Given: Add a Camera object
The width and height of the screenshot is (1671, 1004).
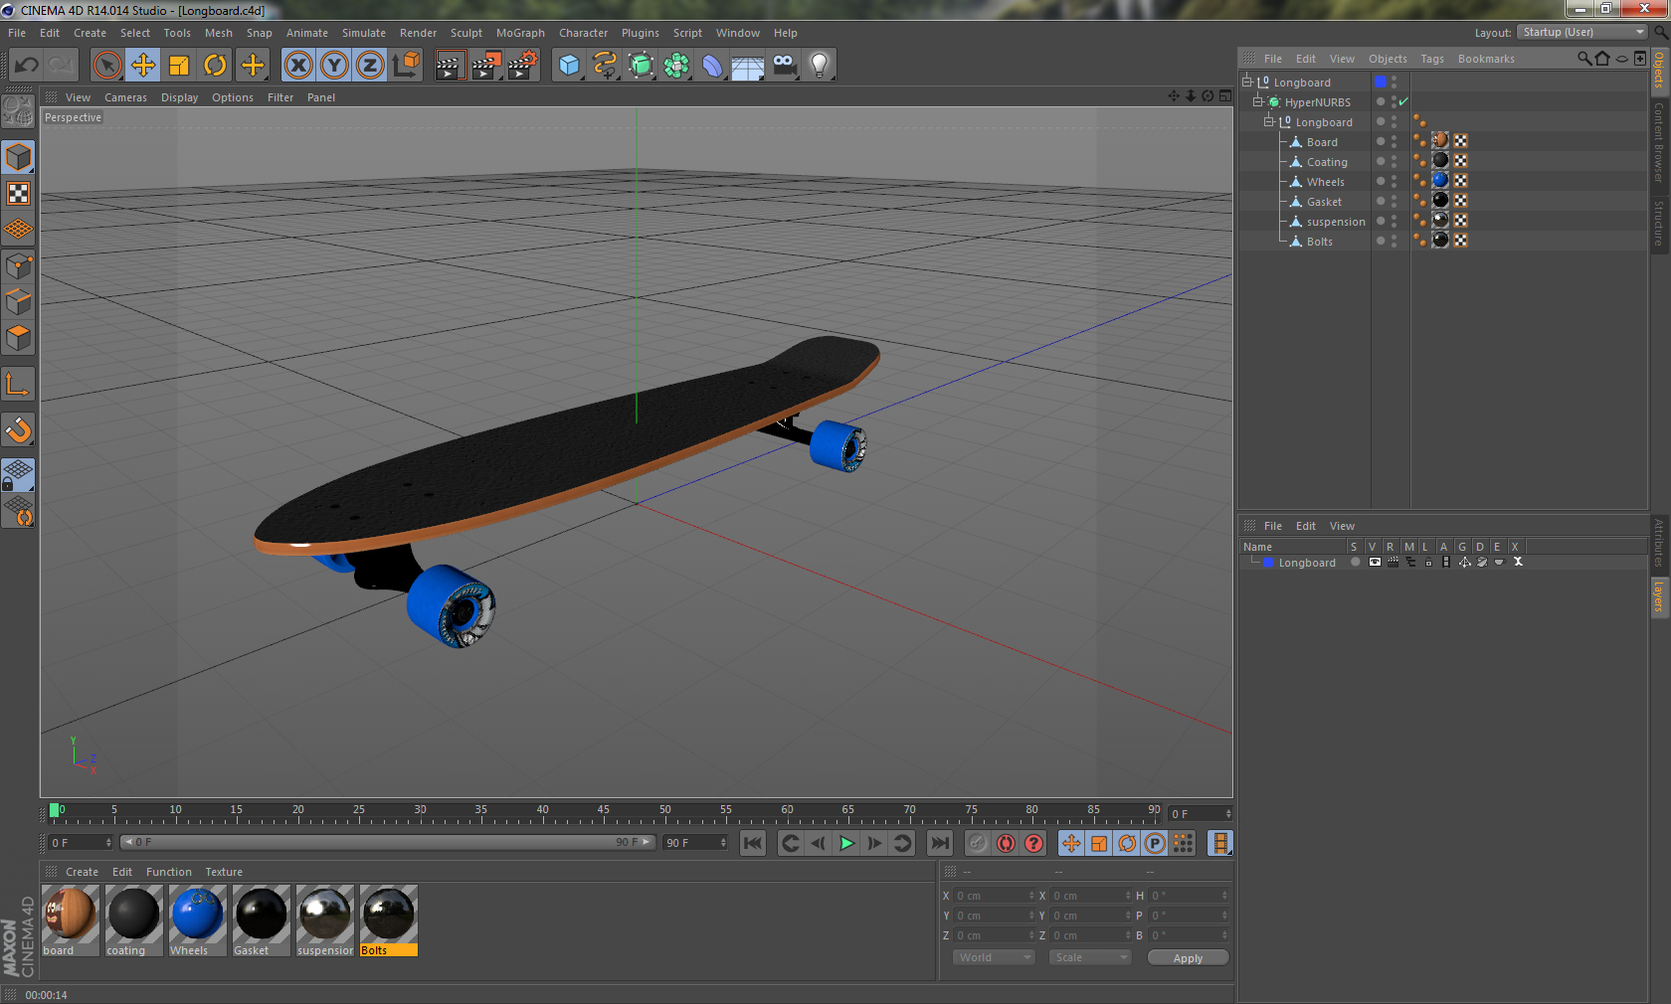Looking at the screenshot, I should click(x=785, y=66).
